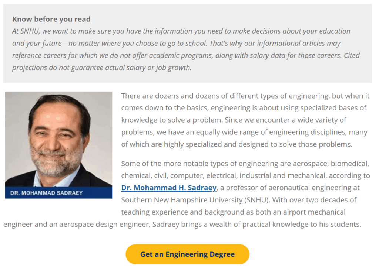Screen dimensions: 379x274
Task: Click the gray disclaimer notice box
Action: [189, 42]
